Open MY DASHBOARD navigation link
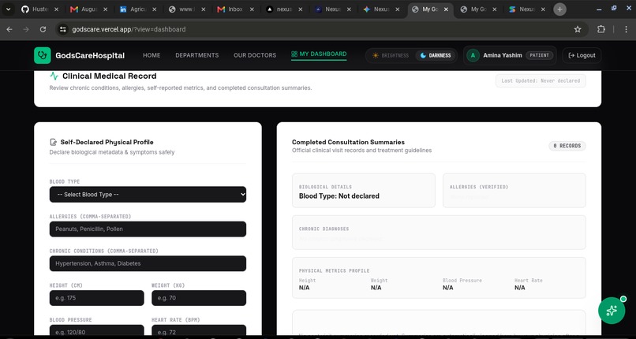636x339 pixels. point(319,54)
